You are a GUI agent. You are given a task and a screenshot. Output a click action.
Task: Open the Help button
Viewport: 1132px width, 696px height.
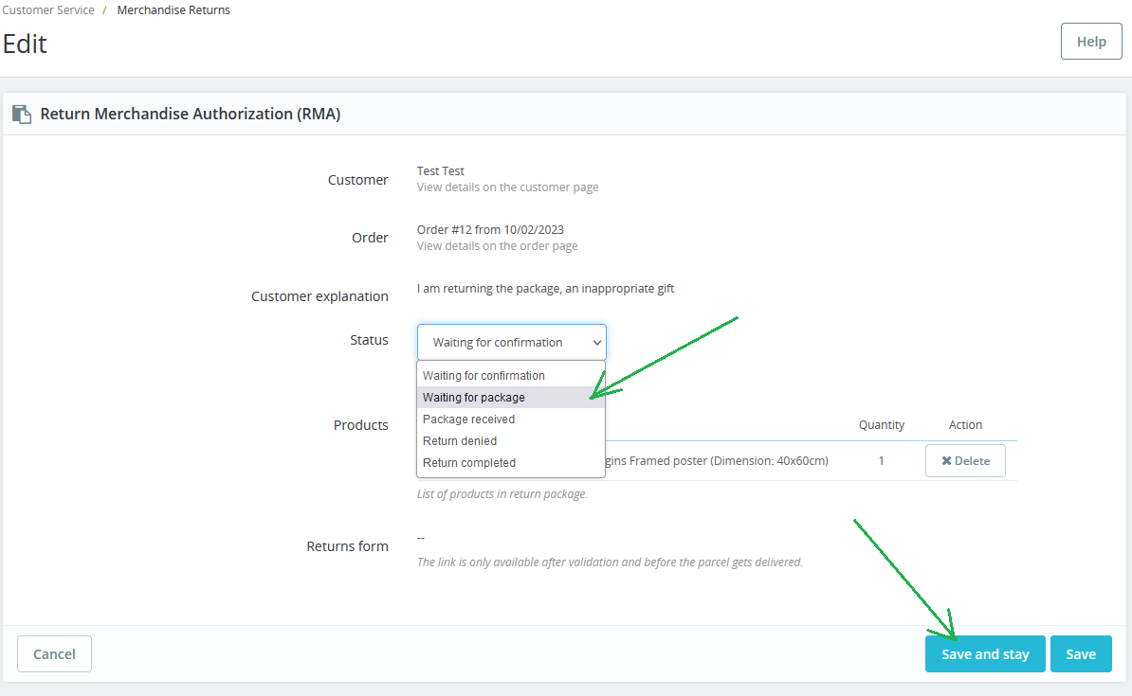(x=1090, y=42)
